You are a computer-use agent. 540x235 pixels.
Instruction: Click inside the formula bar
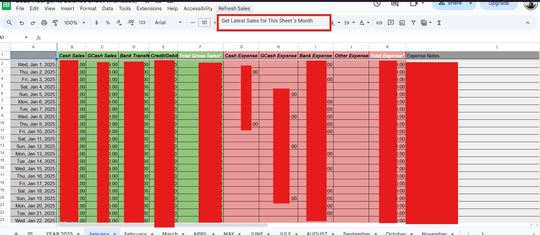tap(116, 37)
